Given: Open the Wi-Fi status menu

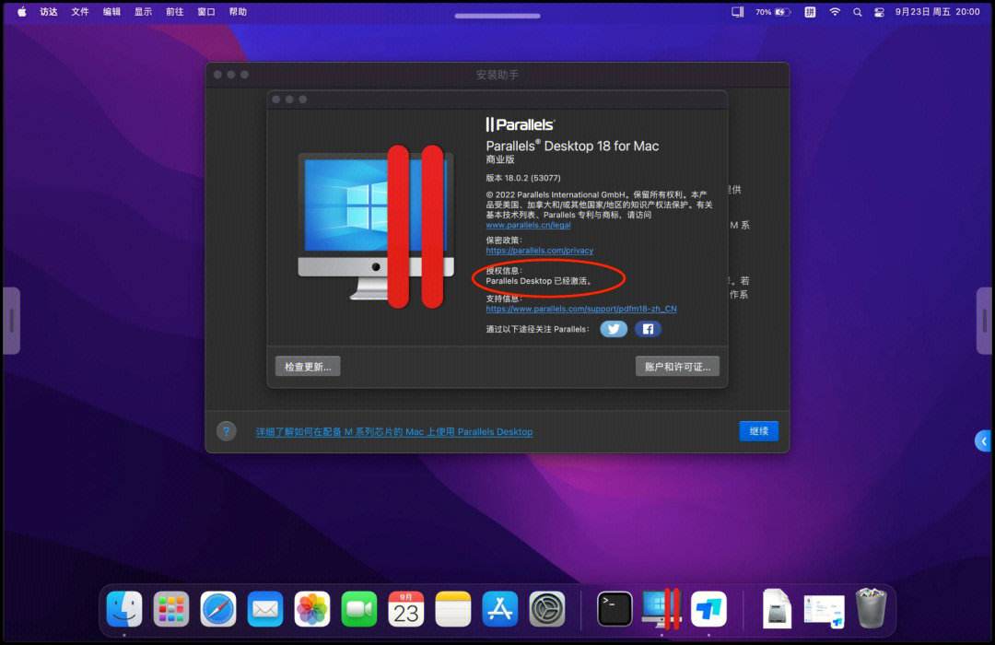Looking at the screenshot, I should [835, 12].
